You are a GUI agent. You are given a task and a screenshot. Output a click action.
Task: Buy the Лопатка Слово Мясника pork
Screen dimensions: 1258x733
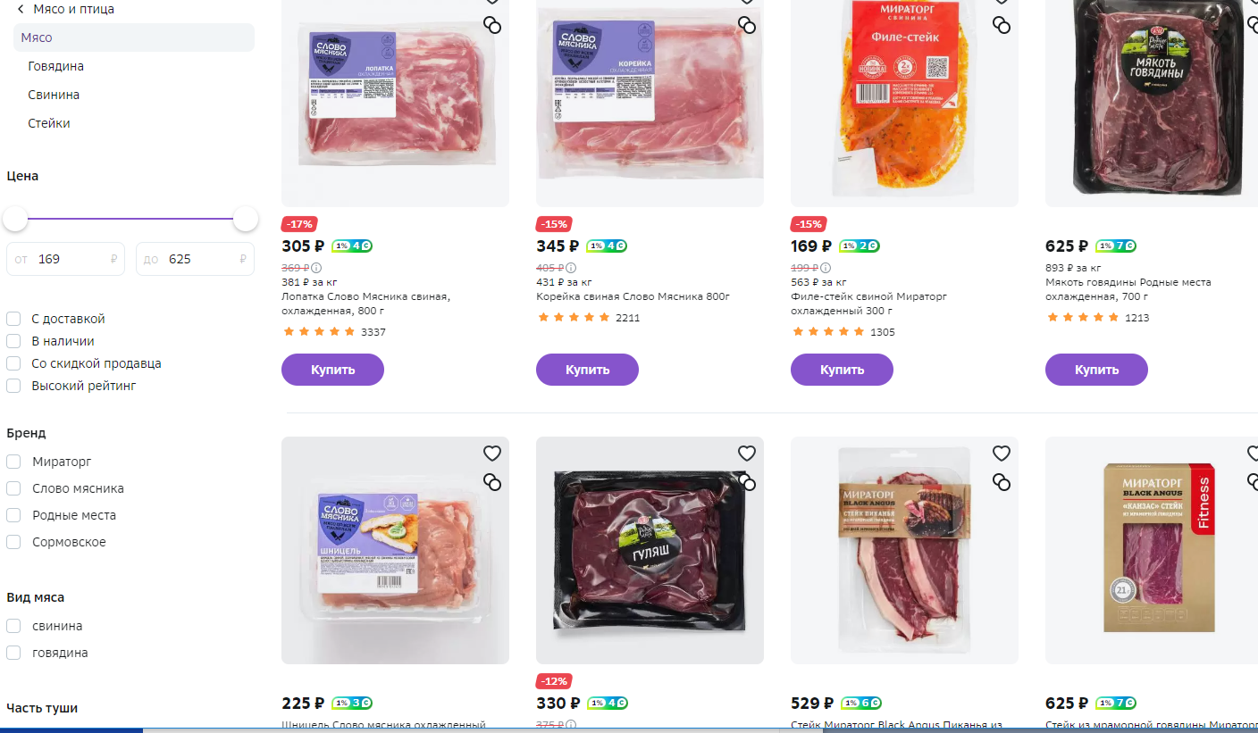pos(332,370)
